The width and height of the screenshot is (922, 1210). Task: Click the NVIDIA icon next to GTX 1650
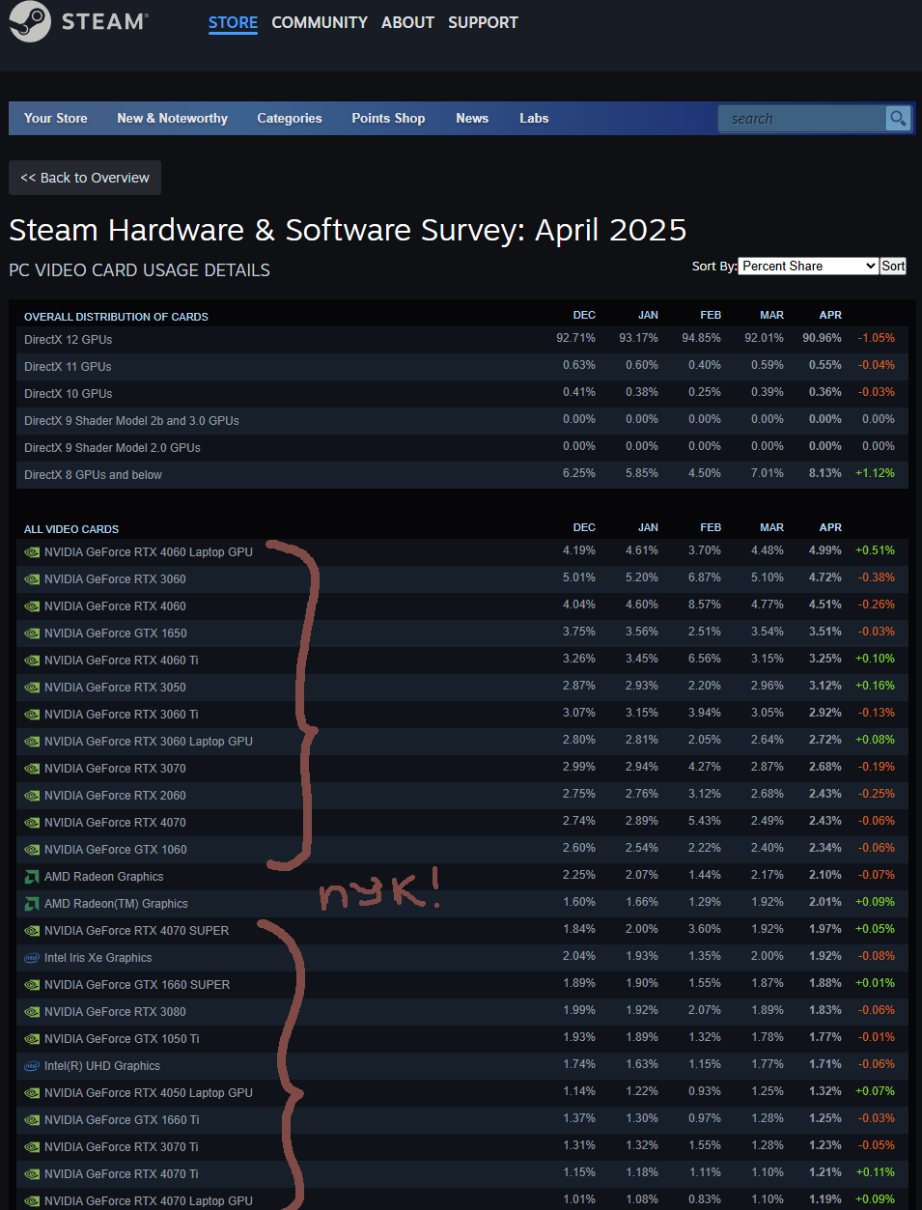pyautogui.click(x=32, y=633)
